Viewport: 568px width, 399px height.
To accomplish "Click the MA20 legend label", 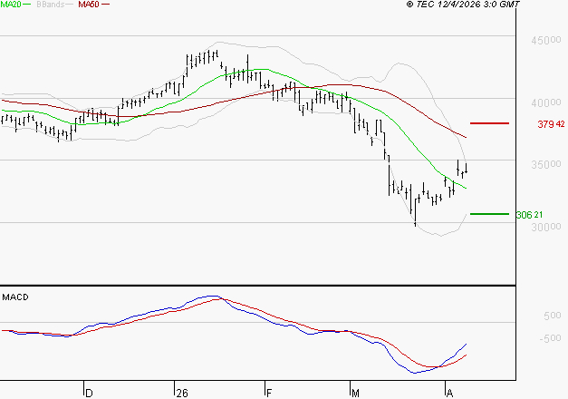I will (x=11, y=5).
